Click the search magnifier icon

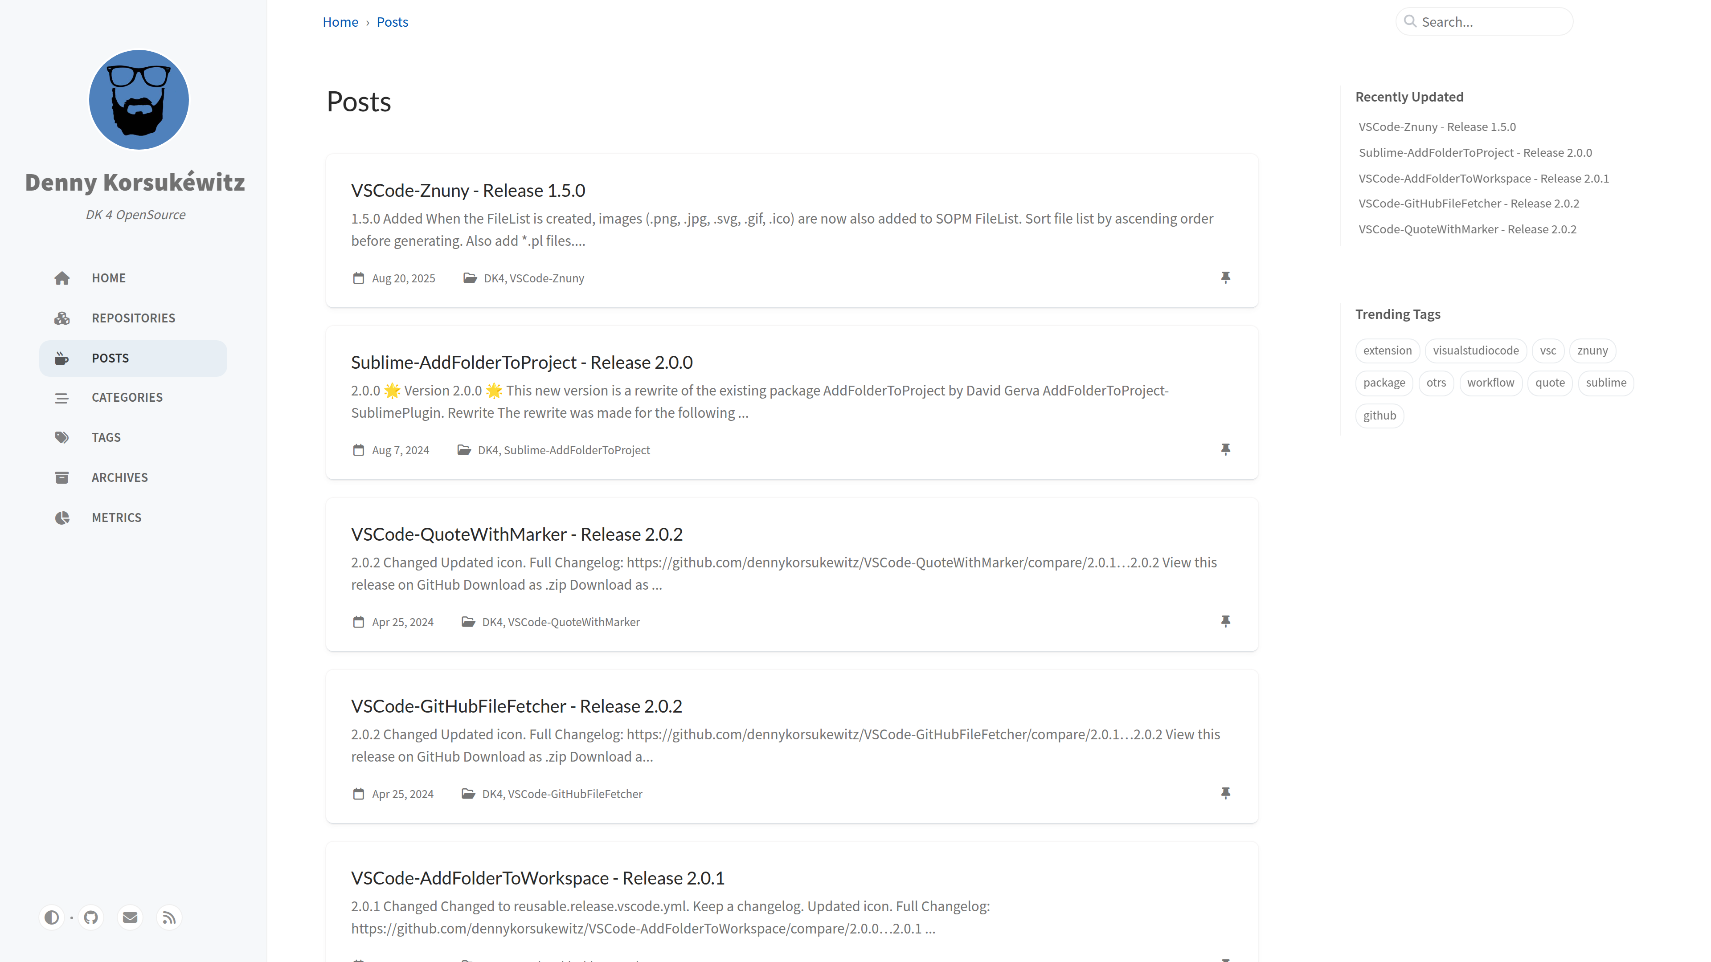[x=1410, y=21]
